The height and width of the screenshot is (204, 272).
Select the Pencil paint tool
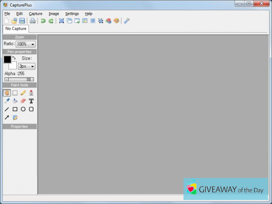(x=23, y=93)
